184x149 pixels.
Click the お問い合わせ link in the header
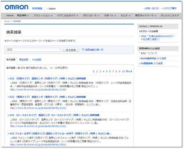(x=151, y=9)
